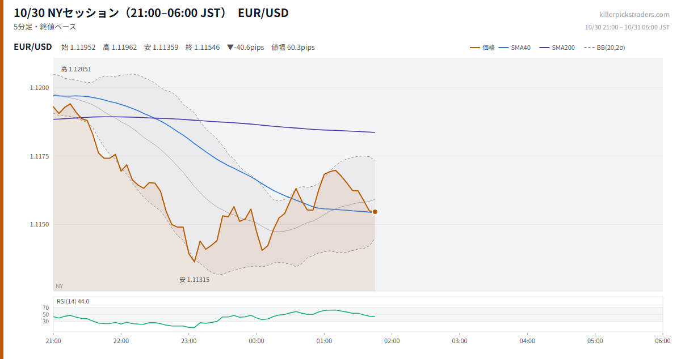Click the date range 10/30 21:00 – 10/31 06:00 JST
The width and height of the screenshot is (681, 359).
627,27
